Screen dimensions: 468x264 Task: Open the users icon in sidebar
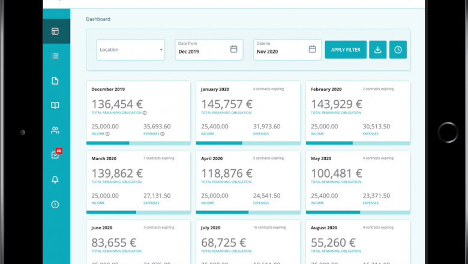click(x=55, y=130)
